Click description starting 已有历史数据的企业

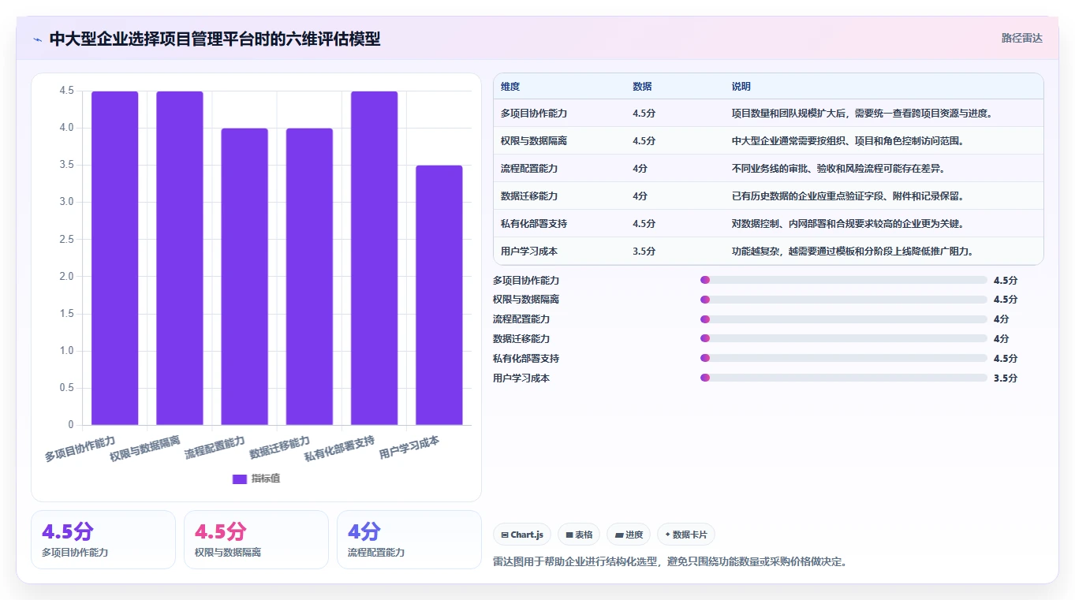pos(848,196)
